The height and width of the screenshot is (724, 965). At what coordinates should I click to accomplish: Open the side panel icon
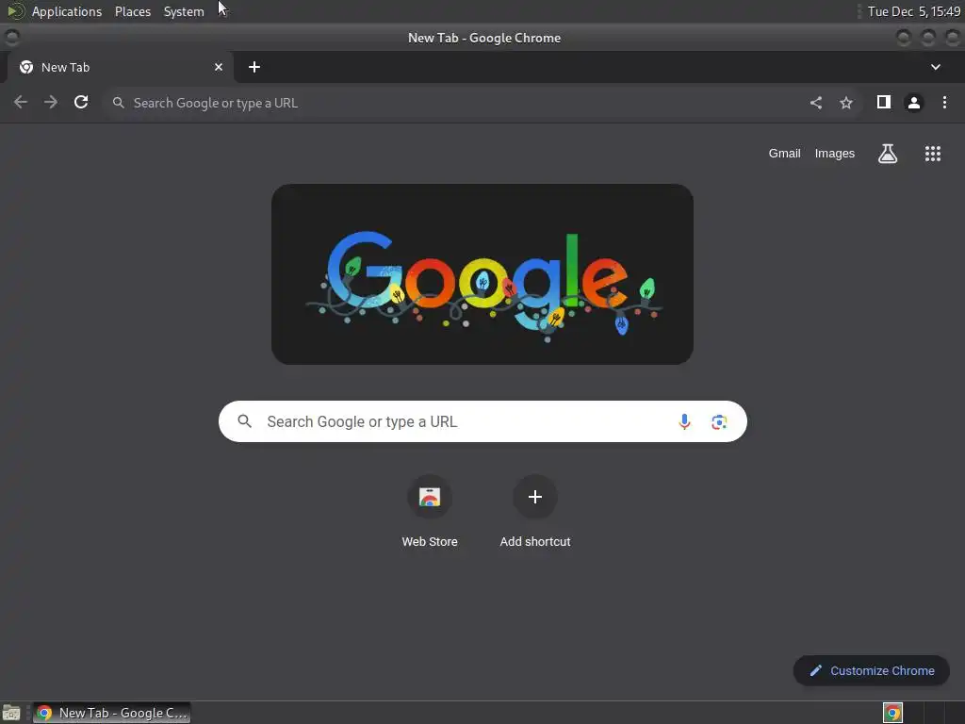pyautogui.click(x=884, y=102)
